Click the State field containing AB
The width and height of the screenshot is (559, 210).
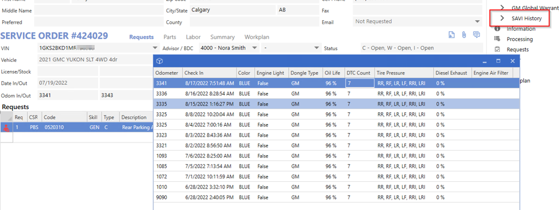(x=298, y=10)
